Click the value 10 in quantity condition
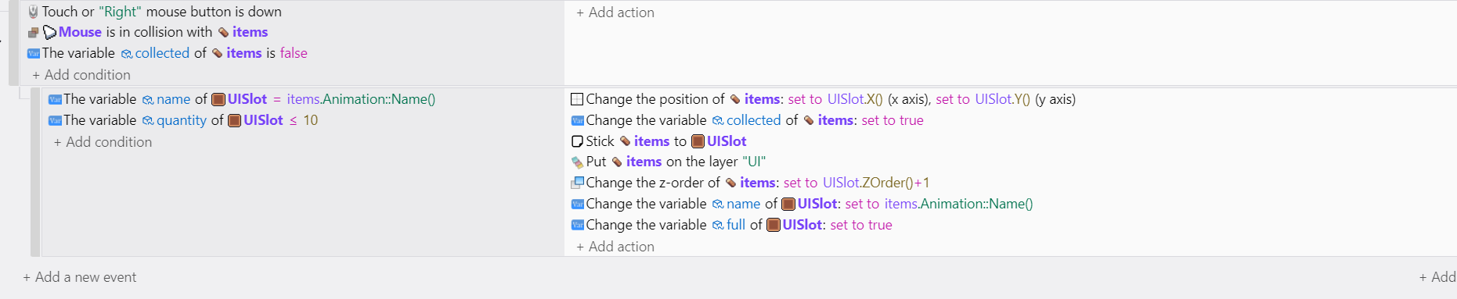The width and height of the screenshot is (1457, 299). pyautogui.click(x=311, y=120)
